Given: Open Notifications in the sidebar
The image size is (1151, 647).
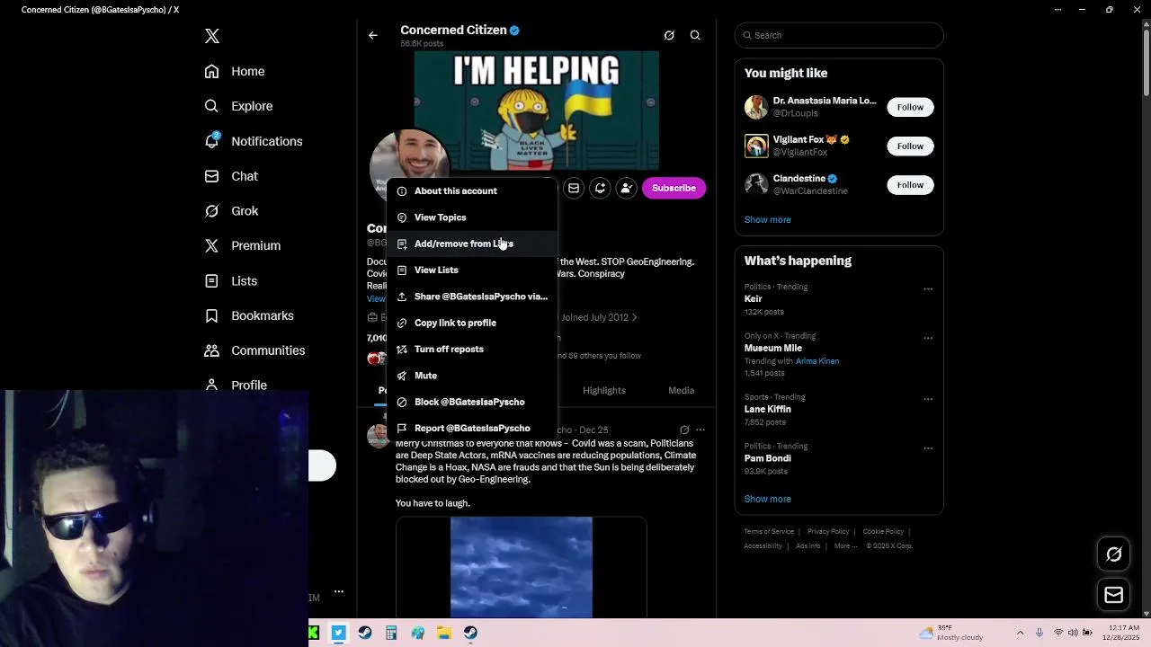Looking at the screenshot, I should 253,141.
